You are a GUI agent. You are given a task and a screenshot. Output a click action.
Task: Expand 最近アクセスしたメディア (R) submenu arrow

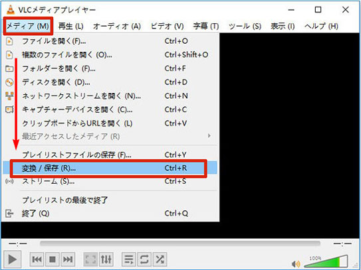[209, 136]
